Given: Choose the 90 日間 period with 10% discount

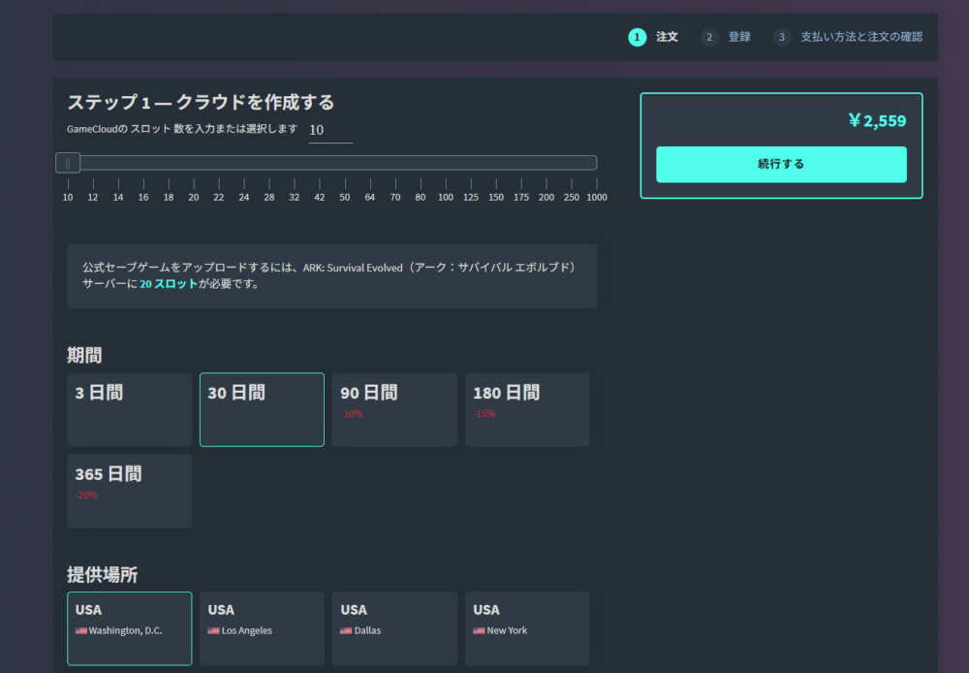Looking at the screenshot, I should [394, 409].
